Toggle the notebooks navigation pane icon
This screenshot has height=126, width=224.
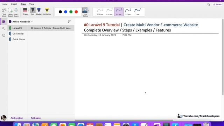[x=4, y=22]
